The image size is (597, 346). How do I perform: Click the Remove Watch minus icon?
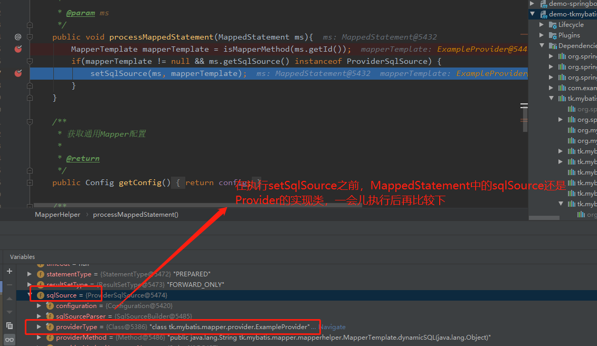click(10, 285)
